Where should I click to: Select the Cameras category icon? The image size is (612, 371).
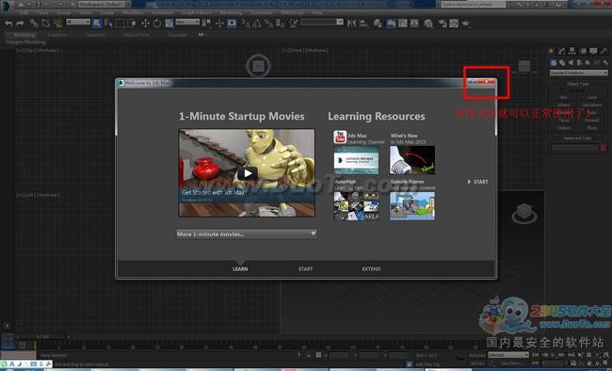579,62
